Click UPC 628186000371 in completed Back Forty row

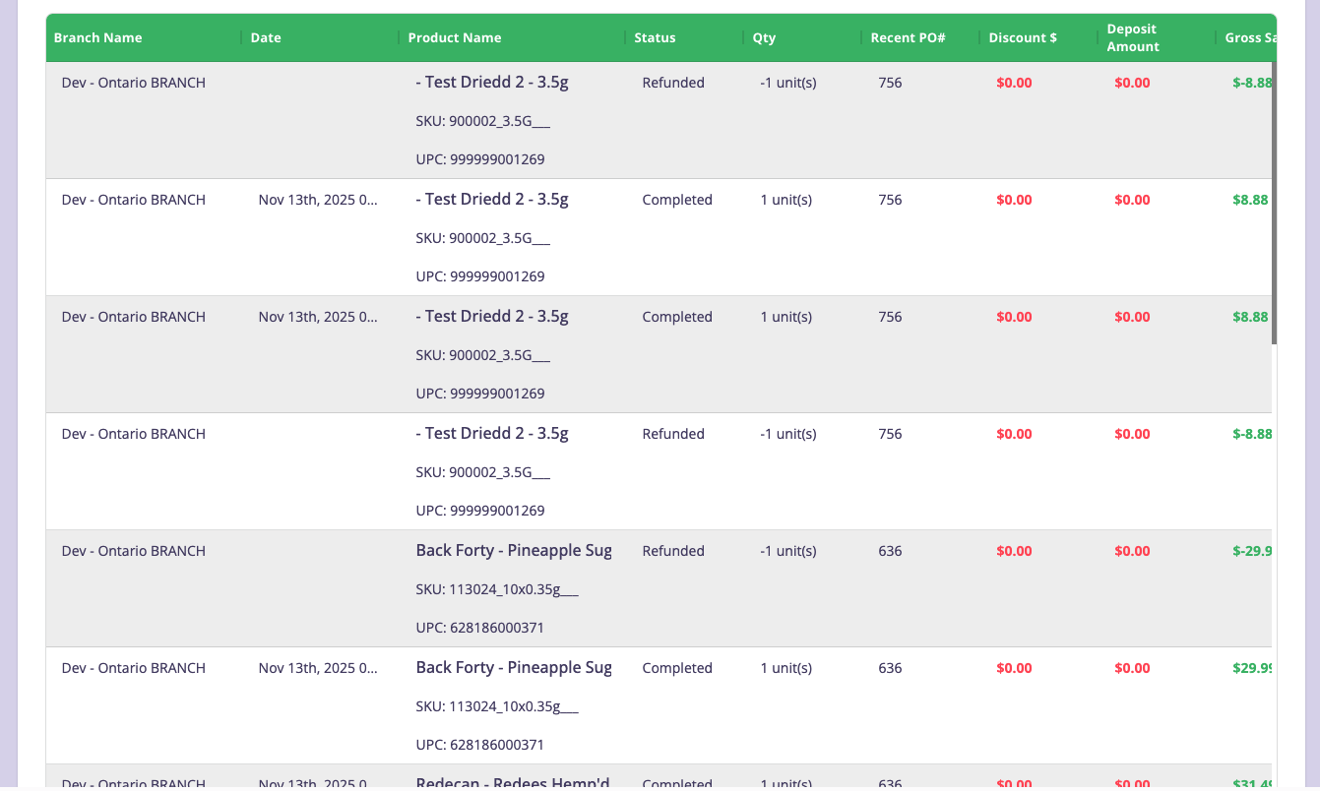pyautogui.click(x=480, y=745)
